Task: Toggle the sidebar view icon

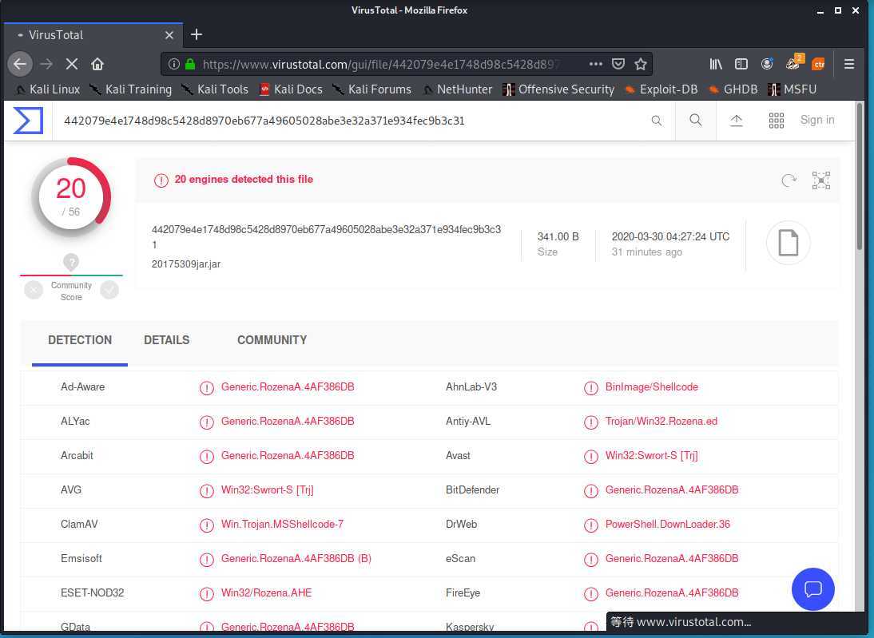Action: [x=741, y=64]
